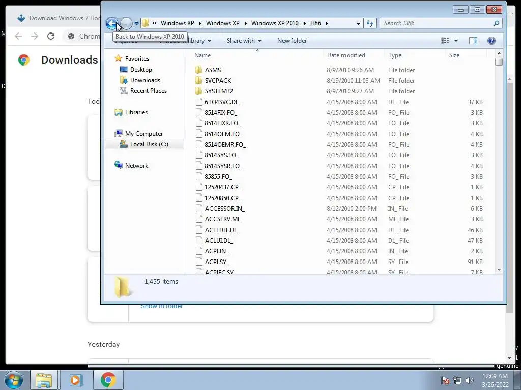Sort by Type column
This screenshot has width=521, height=390.
point(395,55)
